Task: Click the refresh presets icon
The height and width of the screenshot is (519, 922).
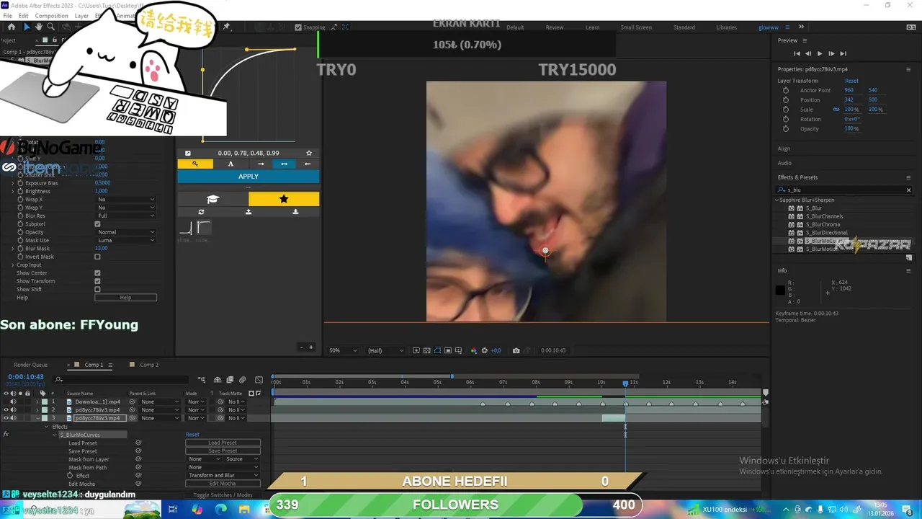Action: pos(201,212)
